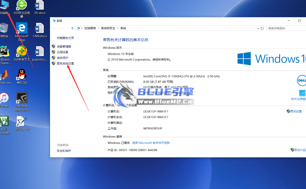
Task: Select 系统和安全 breadcrumb in address bar
Action: (108, 28)
